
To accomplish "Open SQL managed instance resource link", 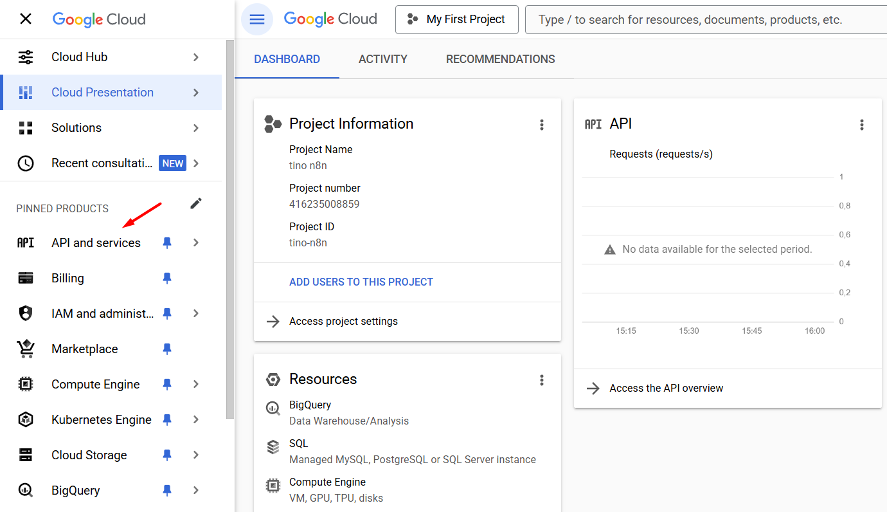I will coord(413,452).
